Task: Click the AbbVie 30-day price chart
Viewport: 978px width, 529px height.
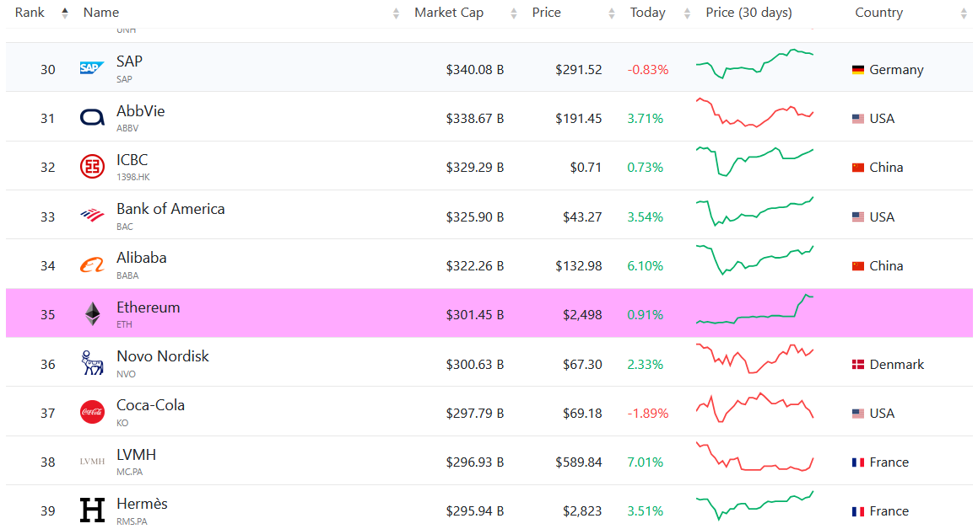Action: [x=754, y=112]
